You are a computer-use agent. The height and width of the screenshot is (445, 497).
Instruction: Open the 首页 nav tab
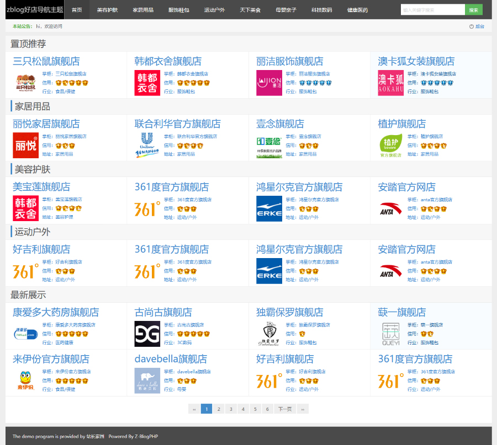pos(77,10)
